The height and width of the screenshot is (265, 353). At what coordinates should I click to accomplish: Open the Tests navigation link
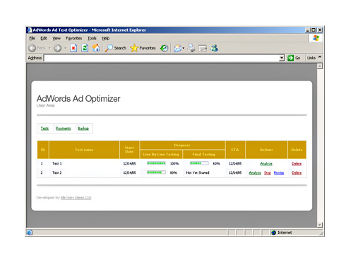click(44, 129)
